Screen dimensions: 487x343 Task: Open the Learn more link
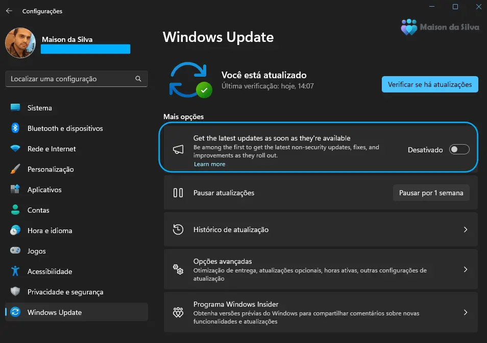[x=209, y=164]
